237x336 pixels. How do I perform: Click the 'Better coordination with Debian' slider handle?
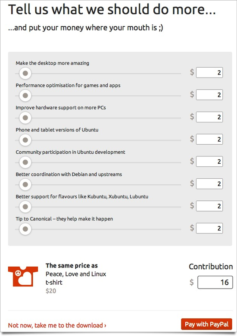tap(25, 184)
